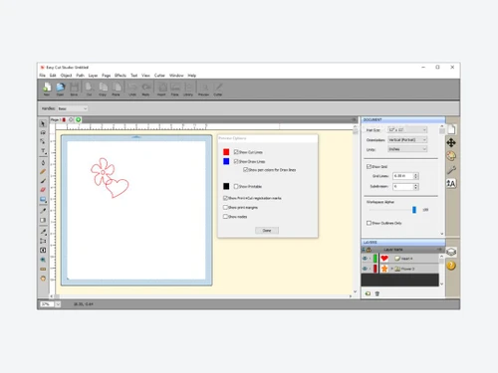Click the Heart layer thumbnail
The image size is (498, 373).
pos(384,259)
